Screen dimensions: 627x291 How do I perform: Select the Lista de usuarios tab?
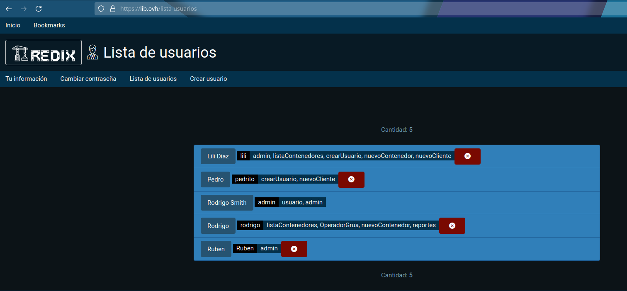[x=153, y=79]
